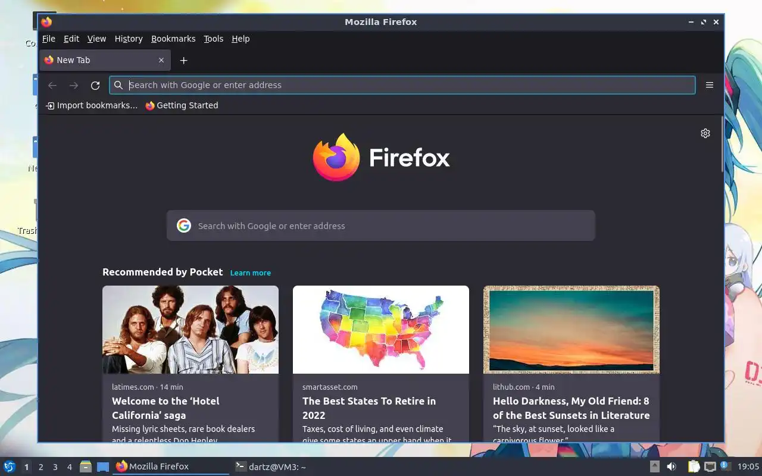Switch to the New Tab tab
762x476 pixels.
point(105,60)
